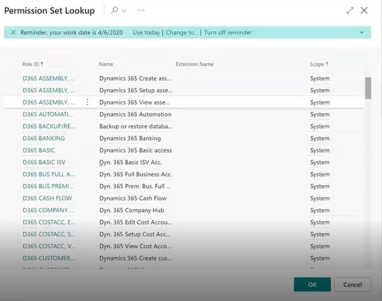Sort by the Name column header
The width and height of the screenshot is (382, 301).
pyautogui.click(x=106, y=64)
